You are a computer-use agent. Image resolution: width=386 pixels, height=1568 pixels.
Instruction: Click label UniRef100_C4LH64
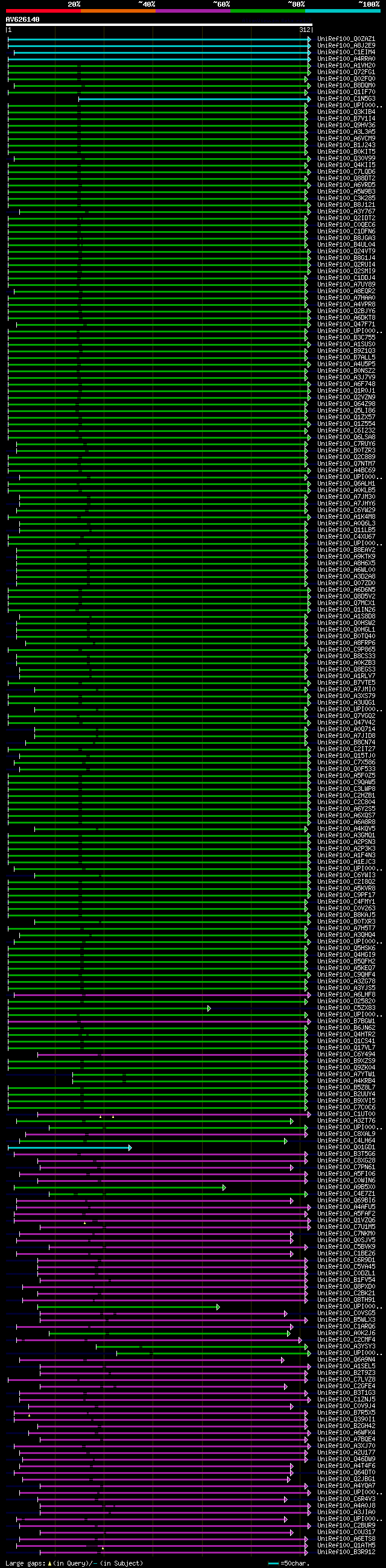pyautogui.click(x=346, y=1141)
